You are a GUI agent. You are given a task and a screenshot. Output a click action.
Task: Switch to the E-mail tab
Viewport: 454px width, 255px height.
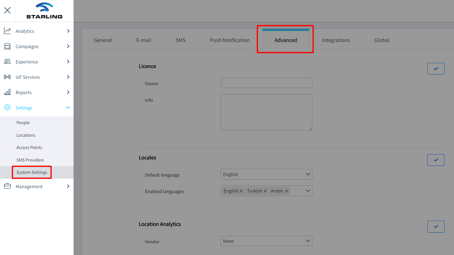143,40
